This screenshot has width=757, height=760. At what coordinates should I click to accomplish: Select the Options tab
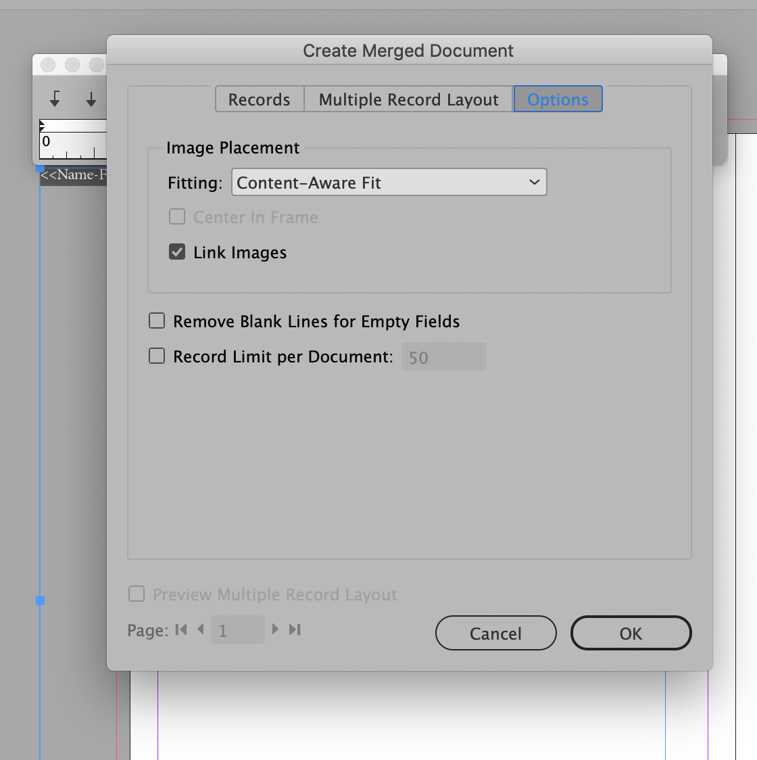point(558,99)
